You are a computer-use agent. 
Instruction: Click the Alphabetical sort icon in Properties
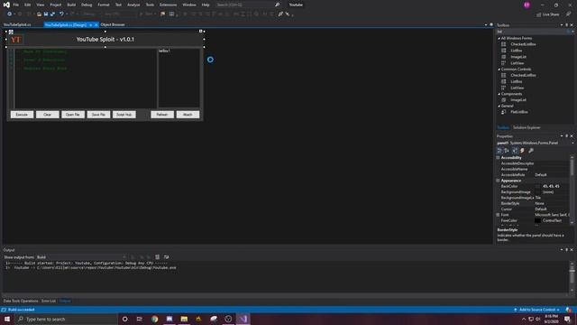507,151
